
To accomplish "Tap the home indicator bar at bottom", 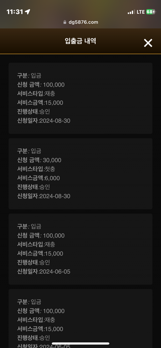I will click(x=80, y=343).
